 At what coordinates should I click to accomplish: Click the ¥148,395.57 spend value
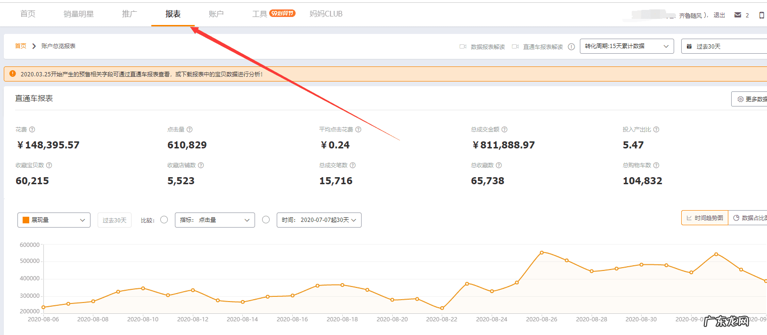[x=48, y=145]
